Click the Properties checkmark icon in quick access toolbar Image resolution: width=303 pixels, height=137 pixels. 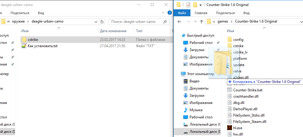click(x=188, y=5)
